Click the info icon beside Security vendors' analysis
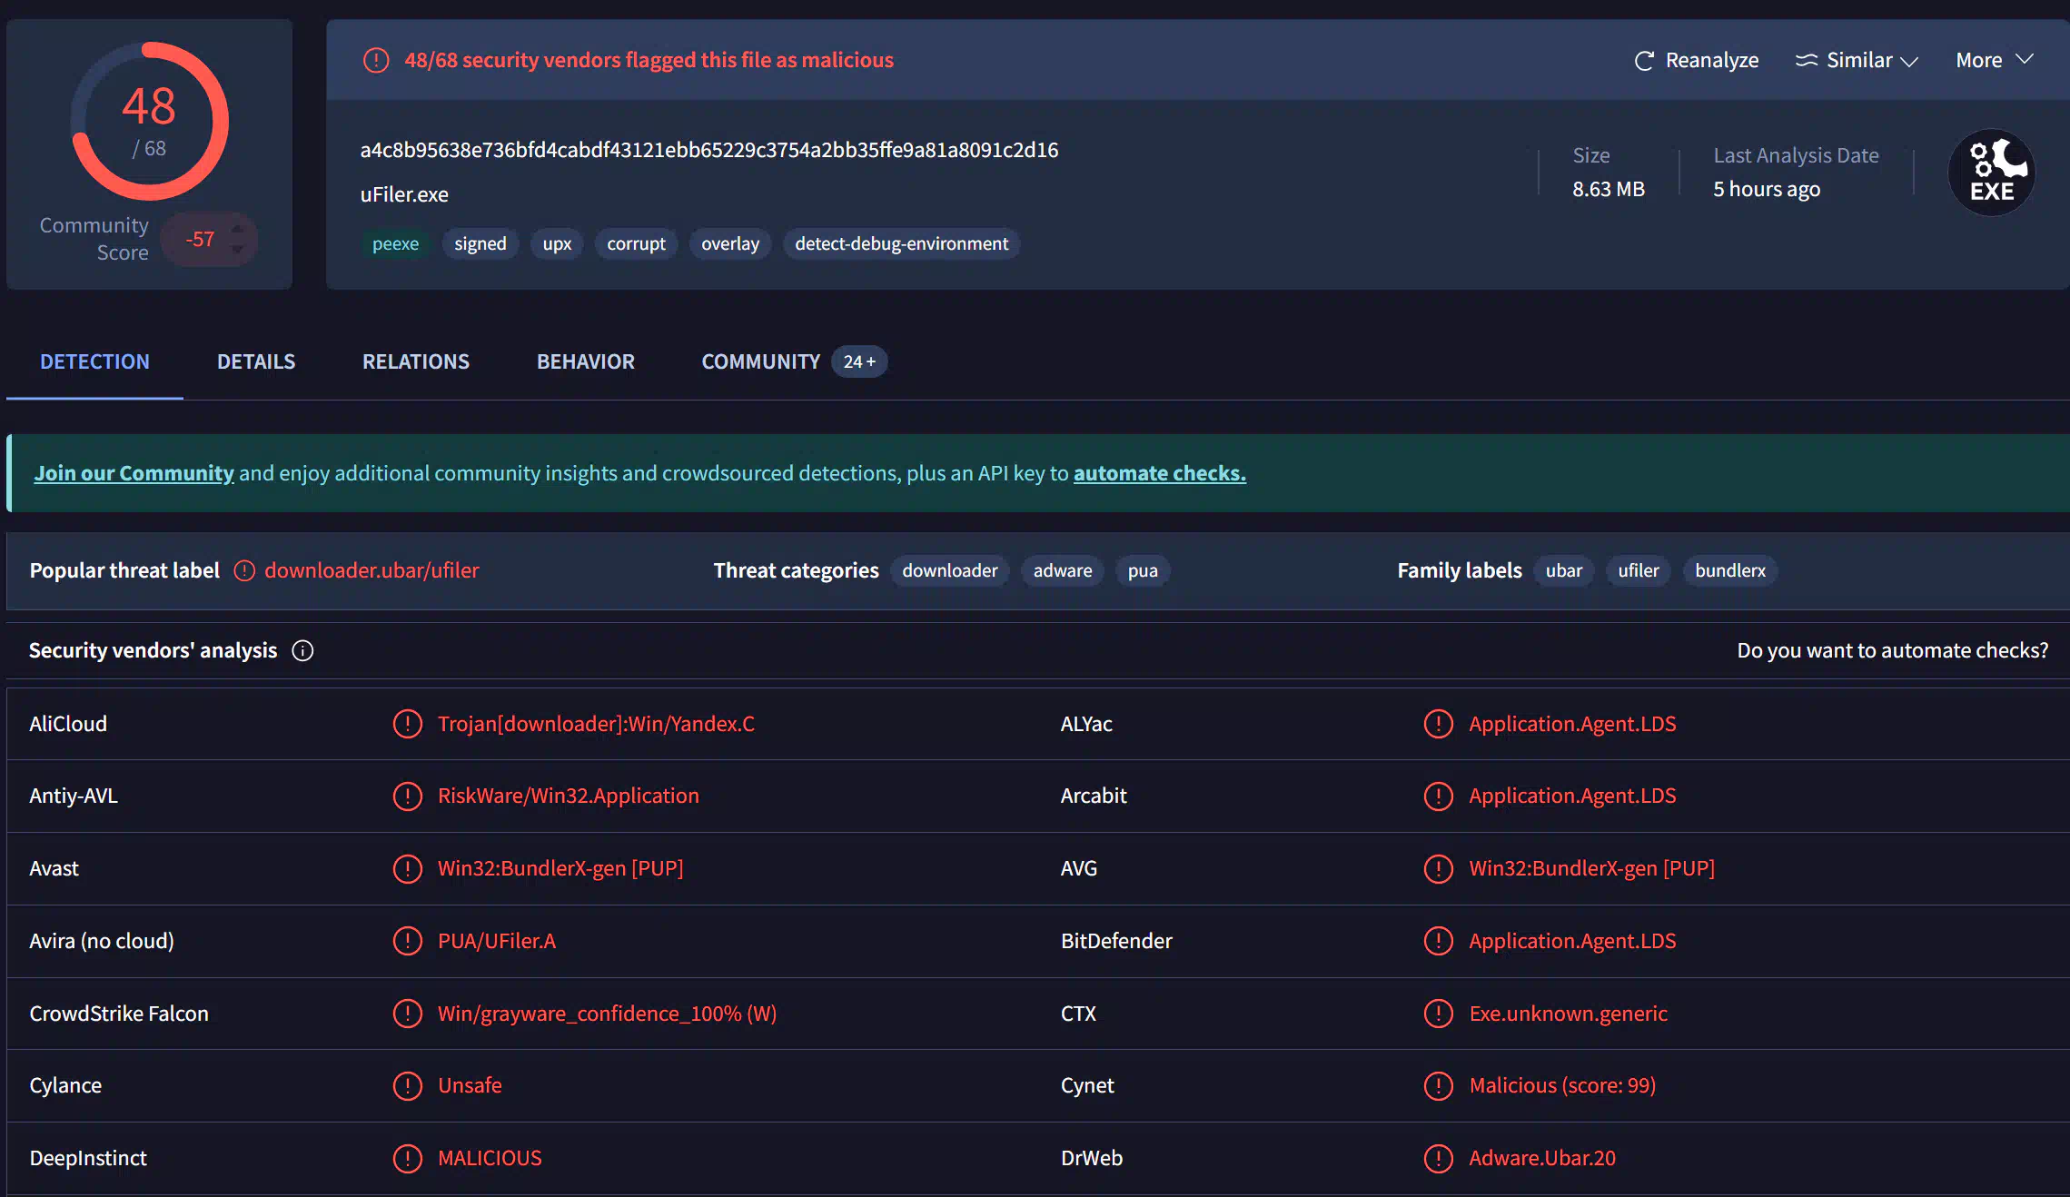Viewport: 2070px width, 1197px height. pyautogui.click(x=302, y=651)
